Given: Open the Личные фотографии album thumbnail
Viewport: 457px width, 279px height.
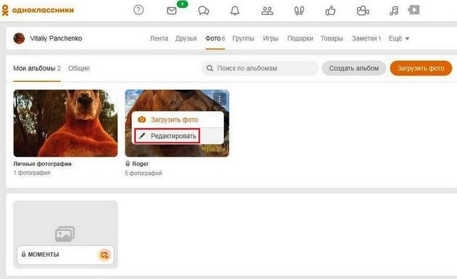Looking at the screenshot, I should click(66, 123).
